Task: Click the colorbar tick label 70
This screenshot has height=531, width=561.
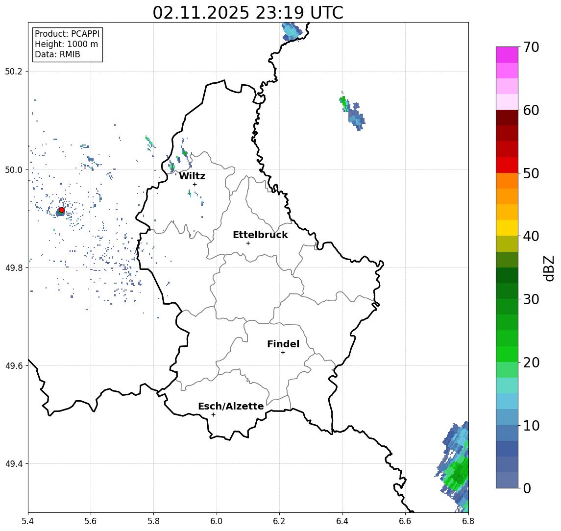Action: click(x=531, y=47)
